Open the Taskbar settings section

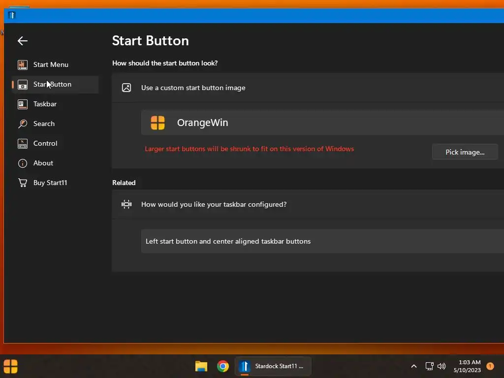(55, 104)
